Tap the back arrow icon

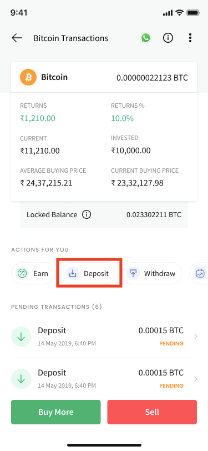[17, 38]
